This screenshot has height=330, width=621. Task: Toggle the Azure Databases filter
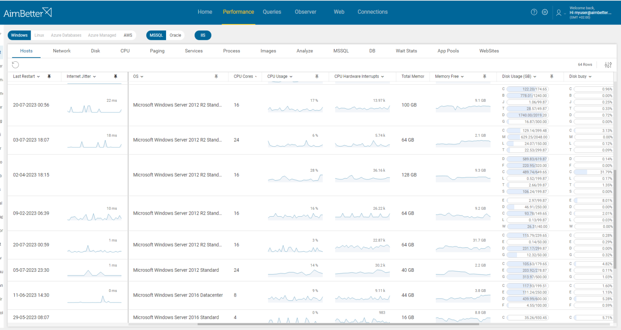(x=66, y=35)
